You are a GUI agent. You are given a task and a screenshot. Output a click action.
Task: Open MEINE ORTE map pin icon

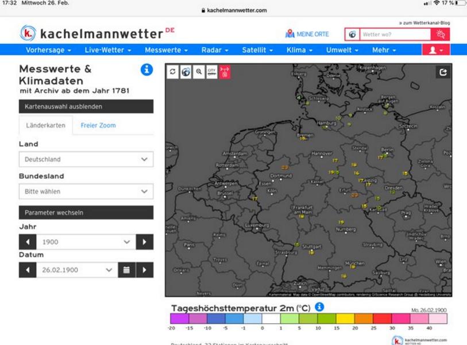pyautogui.click(x=290, y=34)
